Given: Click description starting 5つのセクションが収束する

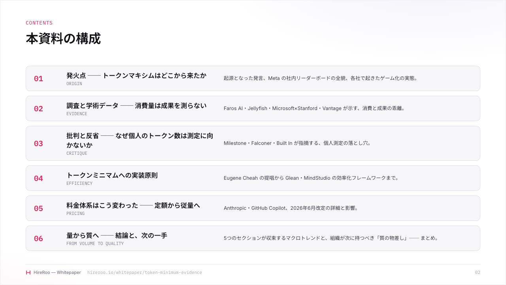Looking at the screenshot, I should point(332,238).
